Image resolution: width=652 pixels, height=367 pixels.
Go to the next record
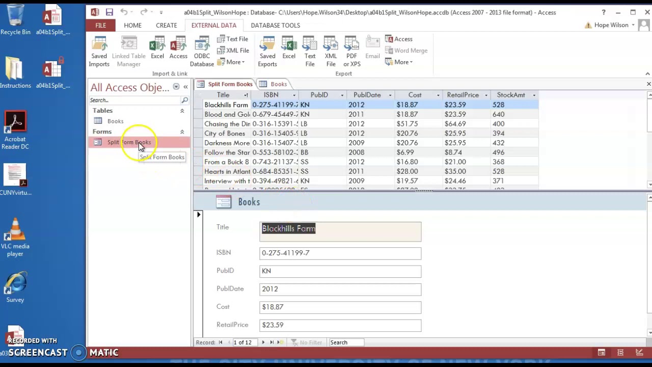[263, 343]
